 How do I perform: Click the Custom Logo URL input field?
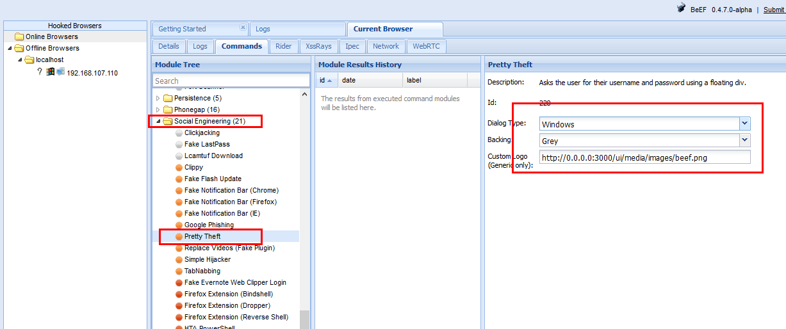click(644, 157)
